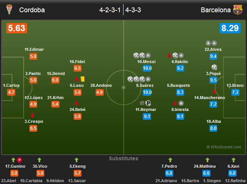This screenshot has height=184, width=247.
Task: Click Carlos' 4.7 rating badge
Action: coord(11,92)
